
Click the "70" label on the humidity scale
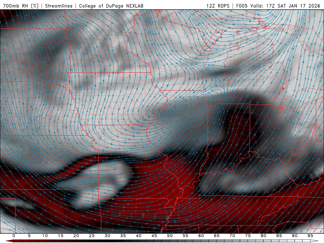click(232, 236)
